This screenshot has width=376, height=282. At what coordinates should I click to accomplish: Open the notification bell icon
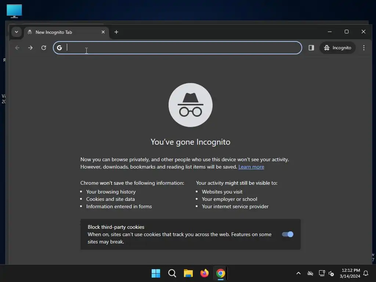[x=366, y=273]
